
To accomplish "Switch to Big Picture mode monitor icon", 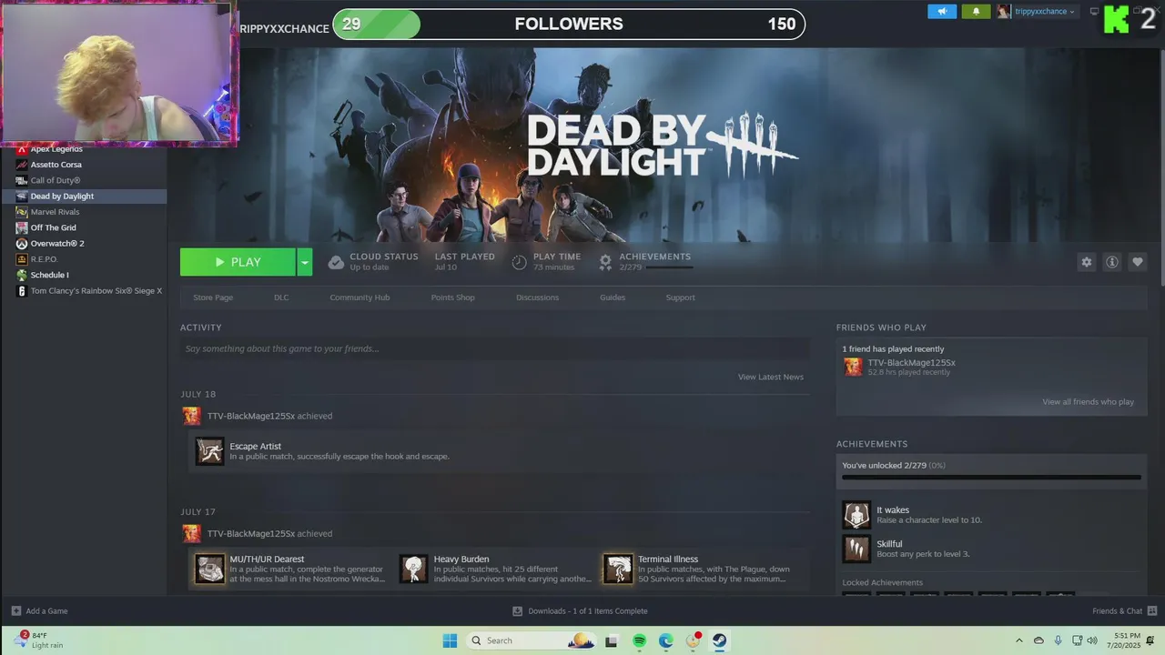I will point(1094,12).
